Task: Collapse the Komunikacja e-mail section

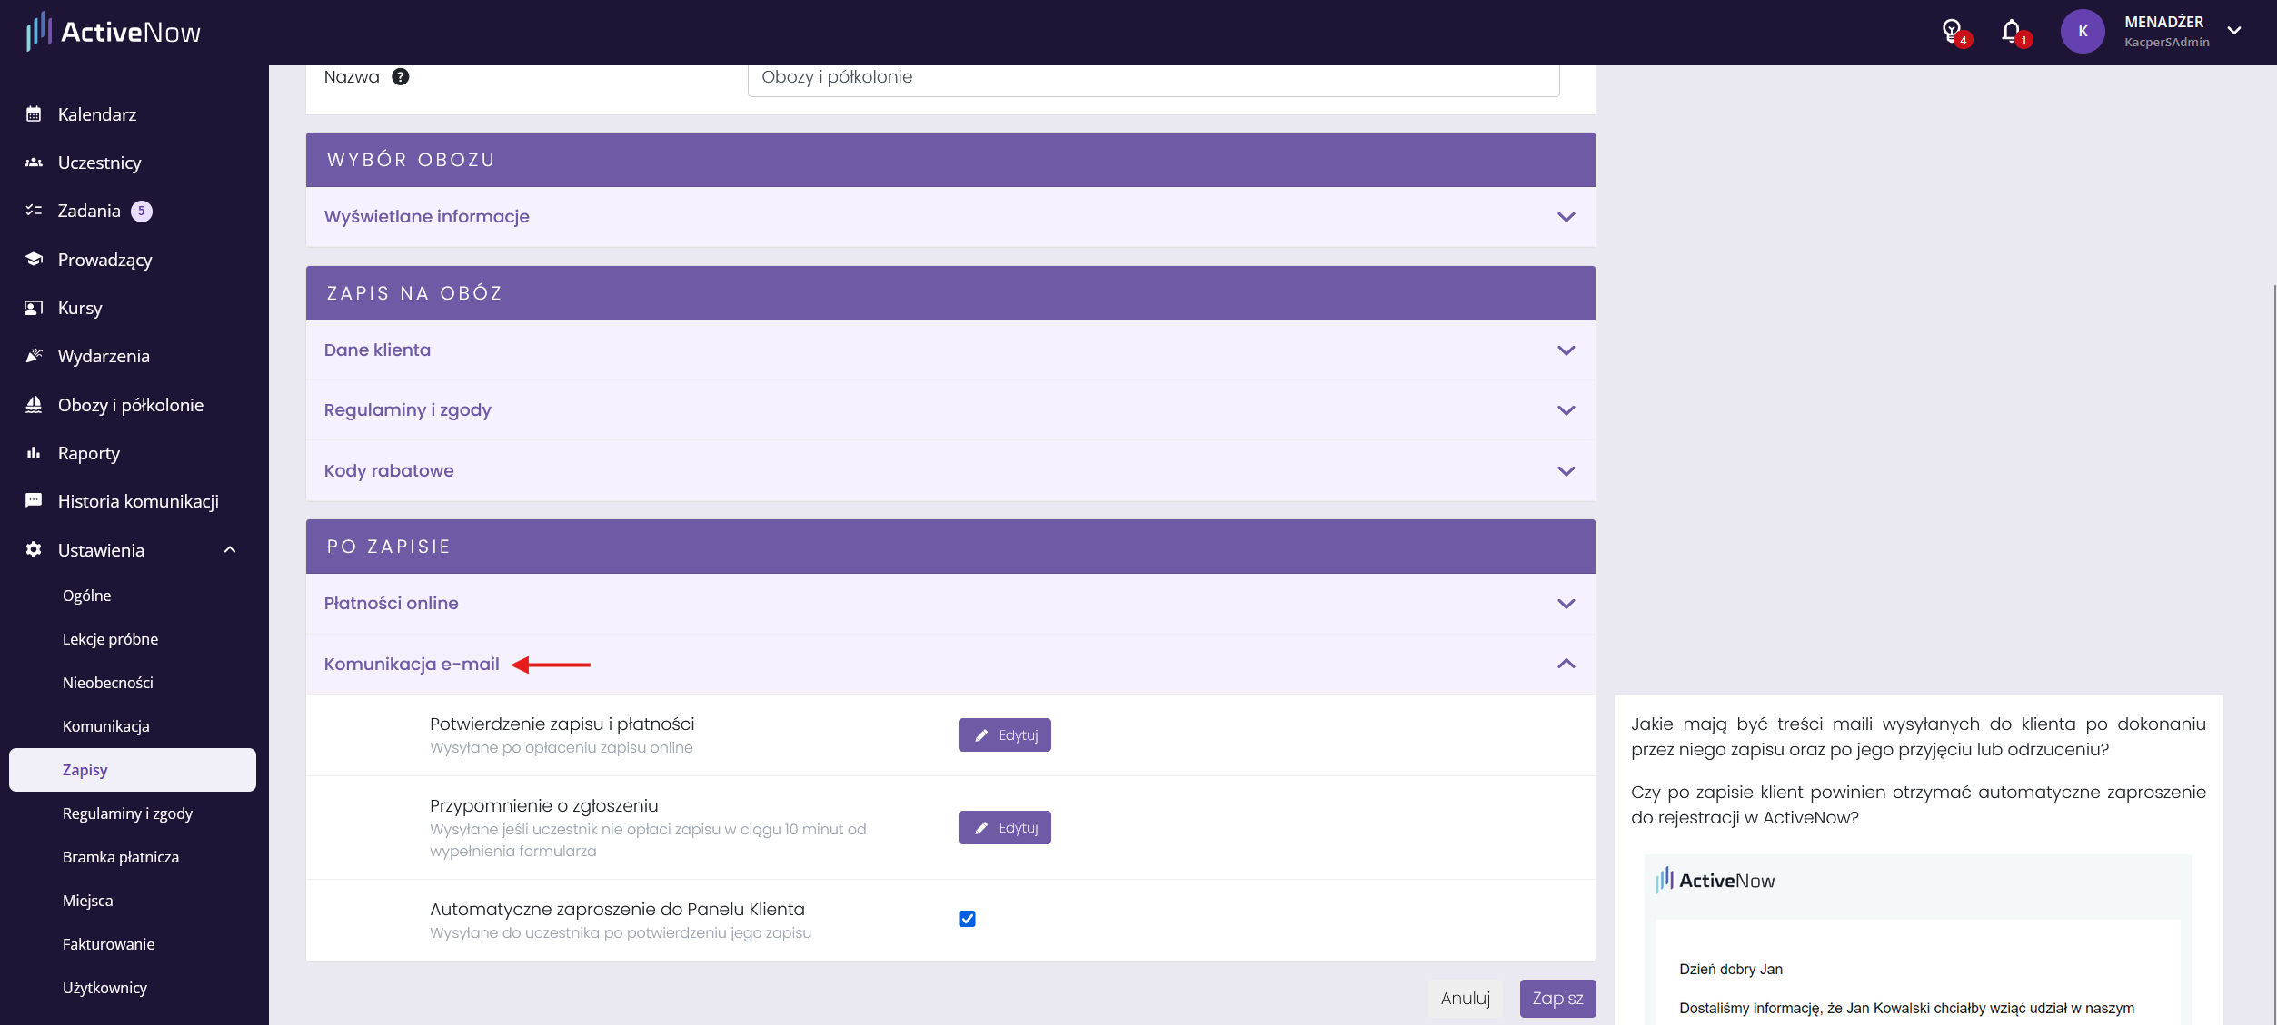Action: click(x=950, y=664)
